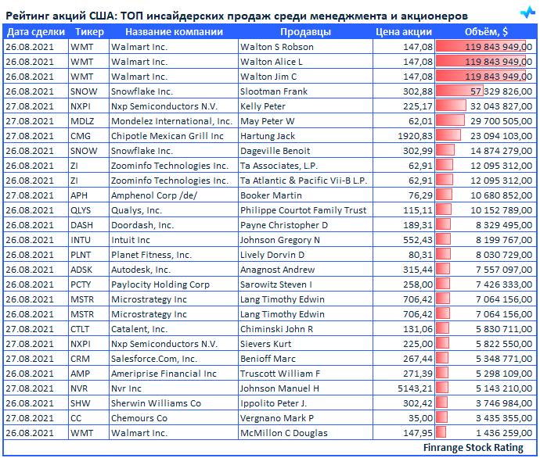Click seller 'Sievers Kurt'

[265, 344]
